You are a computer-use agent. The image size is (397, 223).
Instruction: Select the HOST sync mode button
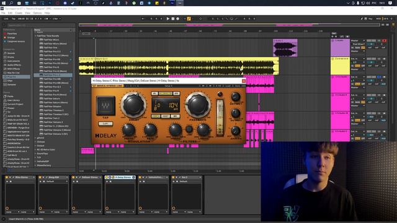coord(166,116)
